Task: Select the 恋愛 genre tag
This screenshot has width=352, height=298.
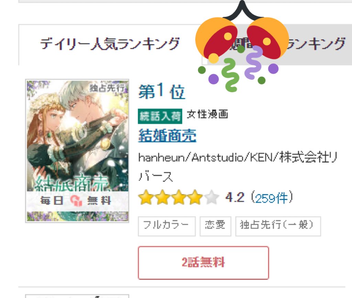Action: pos(215,226)
